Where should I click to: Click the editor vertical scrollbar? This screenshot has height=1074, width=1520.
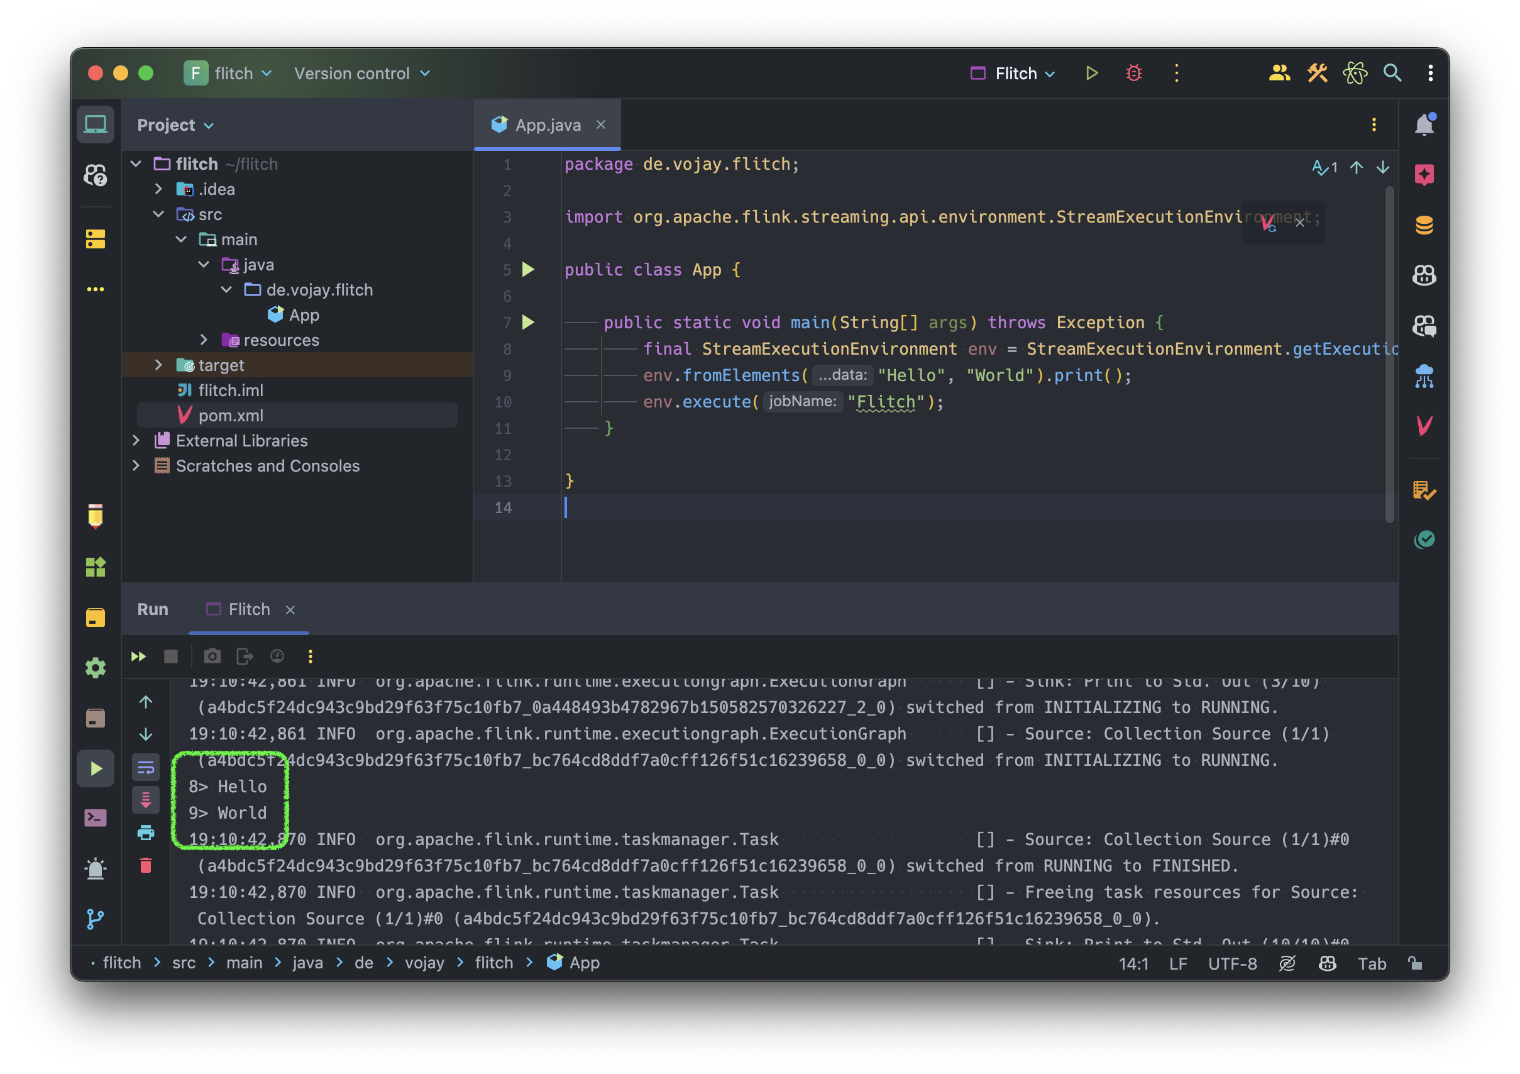[x=1389, y=353]
